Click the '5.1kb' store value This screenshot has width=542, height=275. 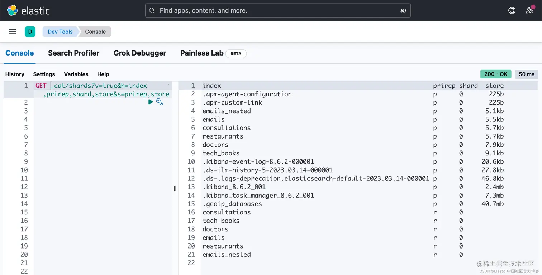[x=494, y=111]
